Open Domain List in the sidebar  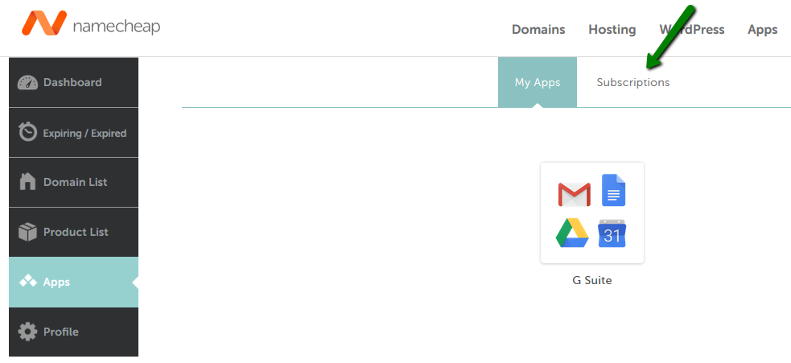click(x=74, y=182)
